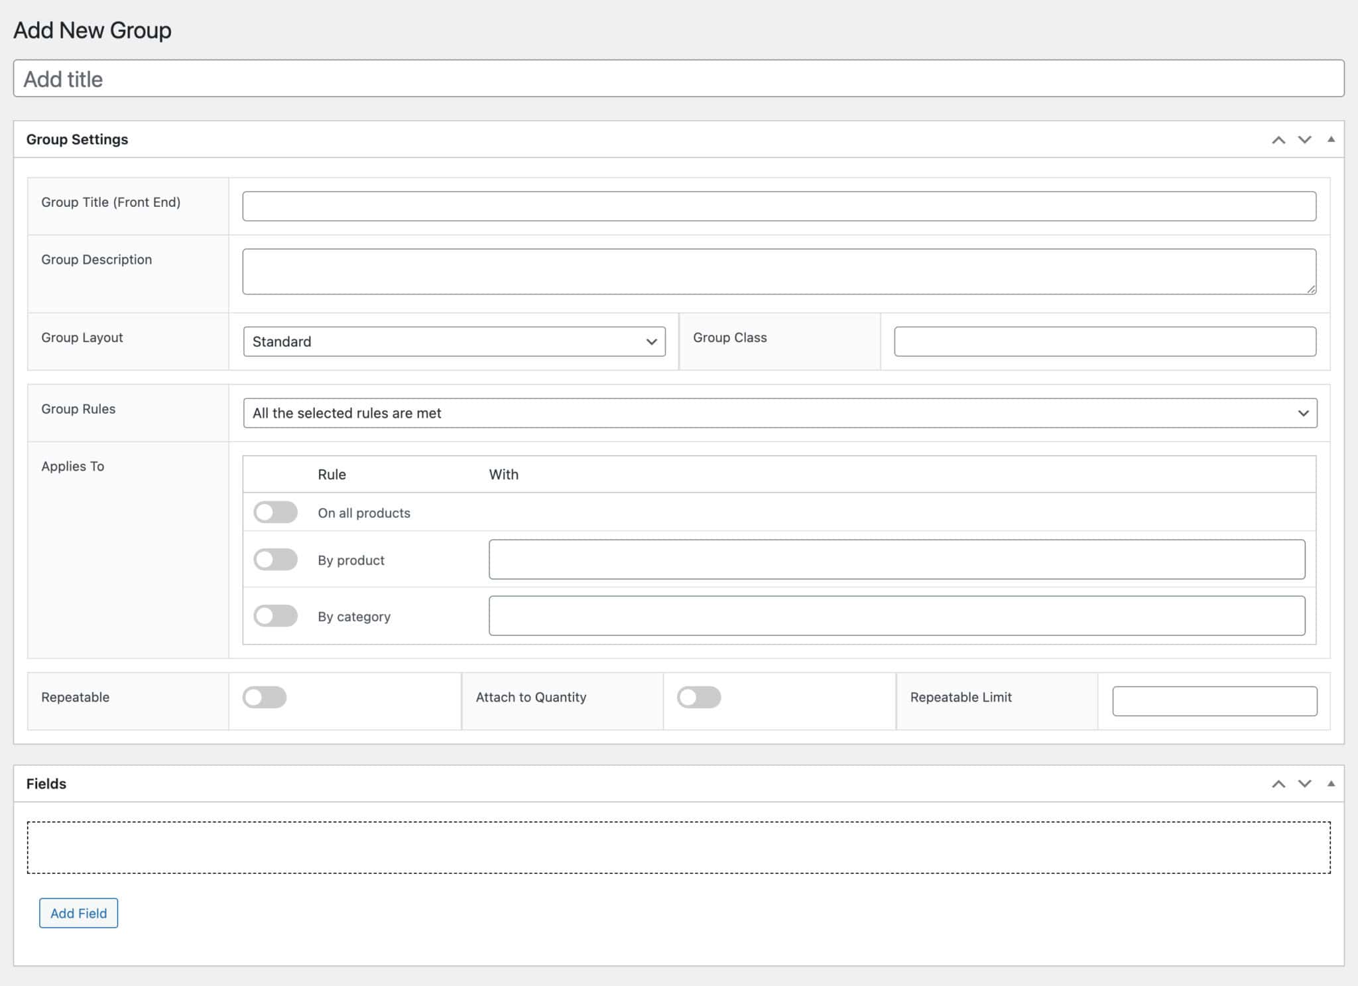This screenshot has height=986, width=1358.
Task: Enable the By product toggle
Action: click(275, 559)
